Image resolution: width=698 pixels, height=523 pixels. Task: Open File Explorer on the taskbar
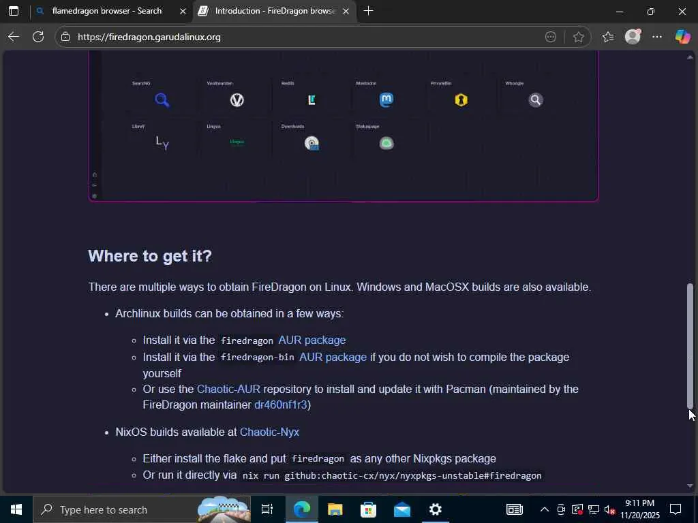tap(335, 509)
